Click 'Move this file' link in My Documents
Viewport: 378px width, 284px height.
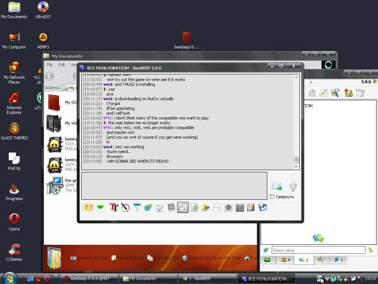point(128,258)
